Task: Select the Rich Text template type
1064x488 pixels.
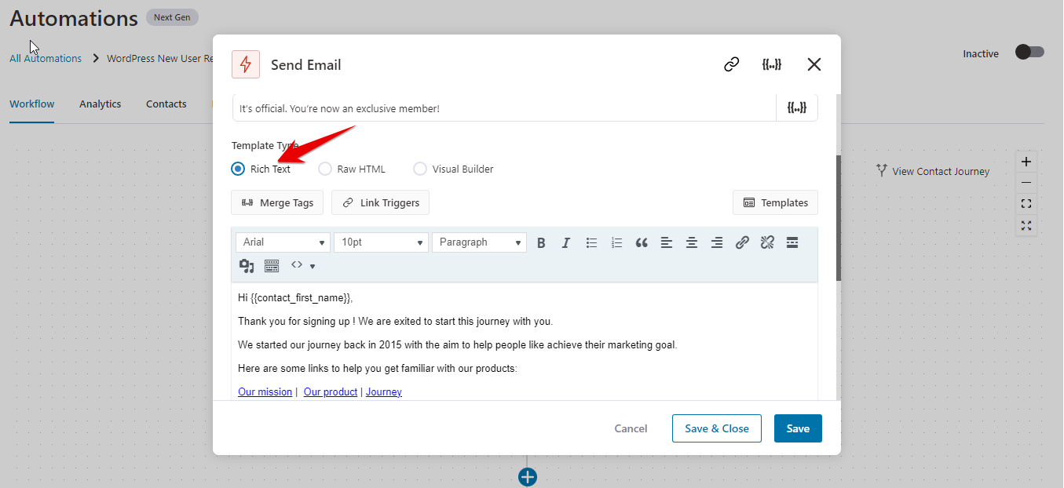Action: 237,169
